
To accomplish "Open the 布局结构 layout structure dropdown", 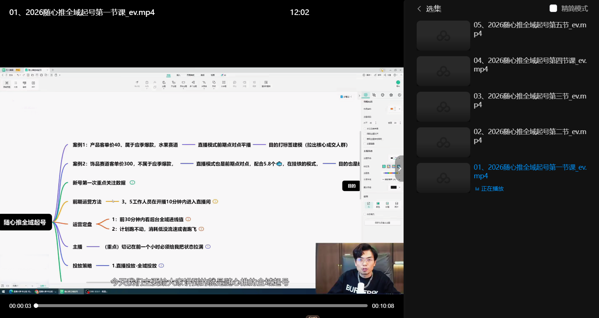I will coord(395,109).
